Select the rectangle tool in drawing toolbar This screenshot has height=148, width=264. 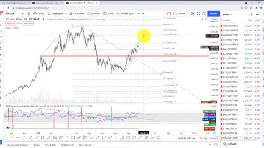73,138
